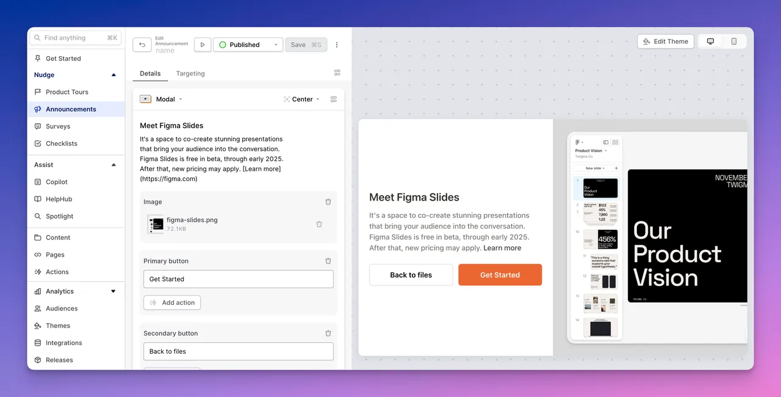Delete the Image block with its trash icon

[x=328, y=202]
